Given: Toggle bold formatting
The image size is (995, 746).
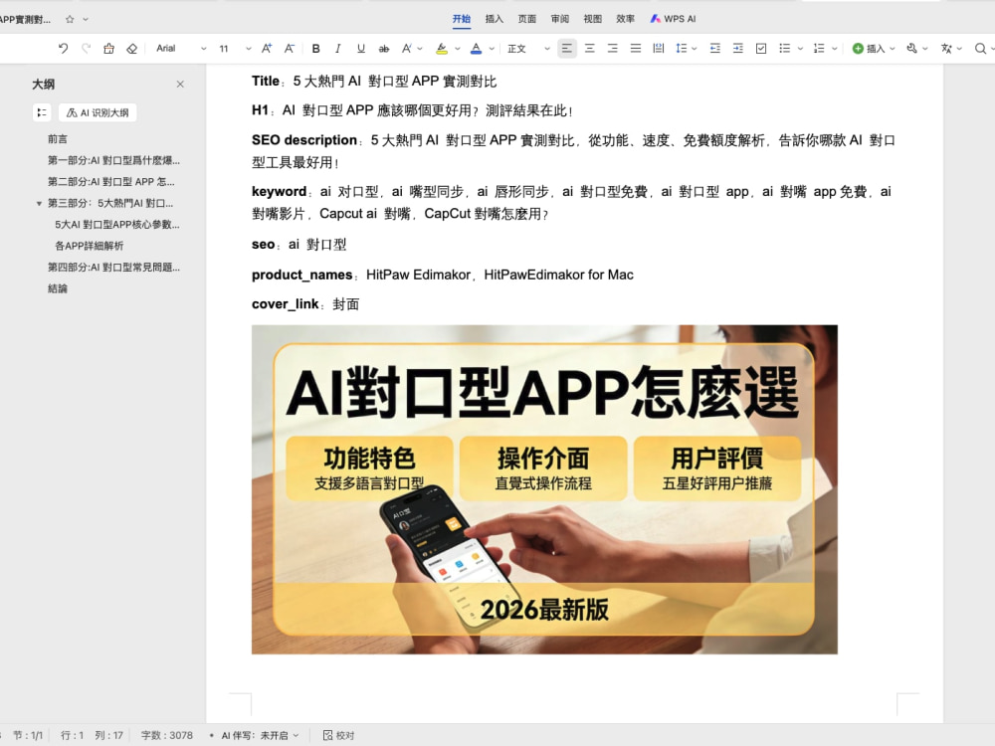Looking at the screenshot, I should [315, 48].
